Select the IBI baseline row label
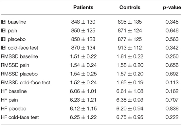182x125 pixels. [x=13, y=22]
